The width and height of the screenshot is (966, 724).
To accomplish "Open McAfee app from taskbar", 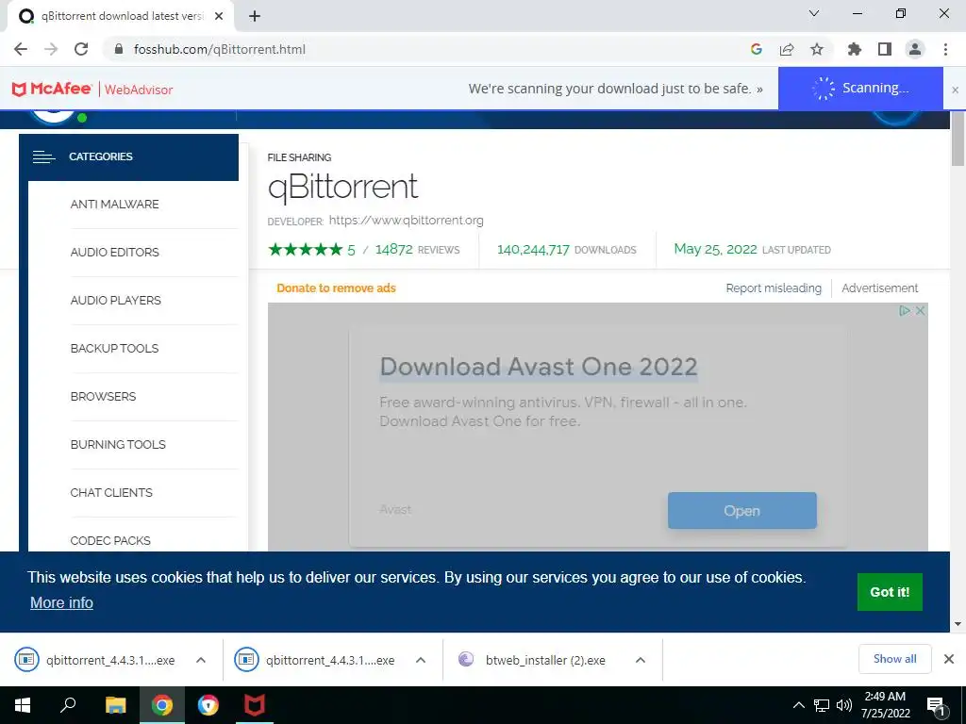I will tap(255, 705).
